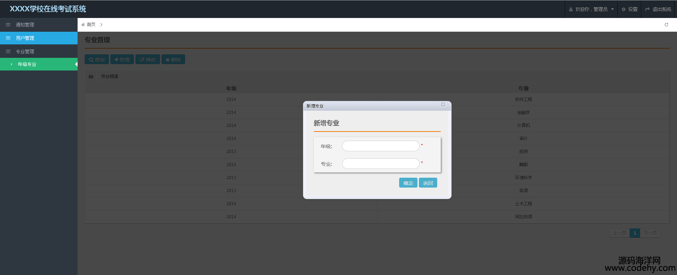Click the 用户管理 sidebar grid icon

pyautogui.click(x=8, y=38)
